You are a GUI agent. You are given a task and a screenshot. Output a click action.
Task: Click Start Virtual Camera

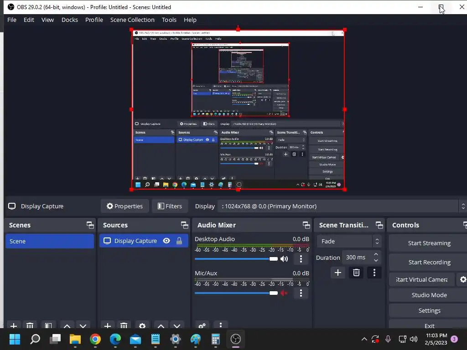coord(422,279)
